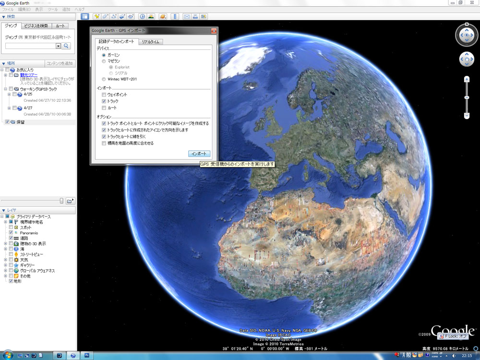Open the 追加 menu

coord(66,10)
